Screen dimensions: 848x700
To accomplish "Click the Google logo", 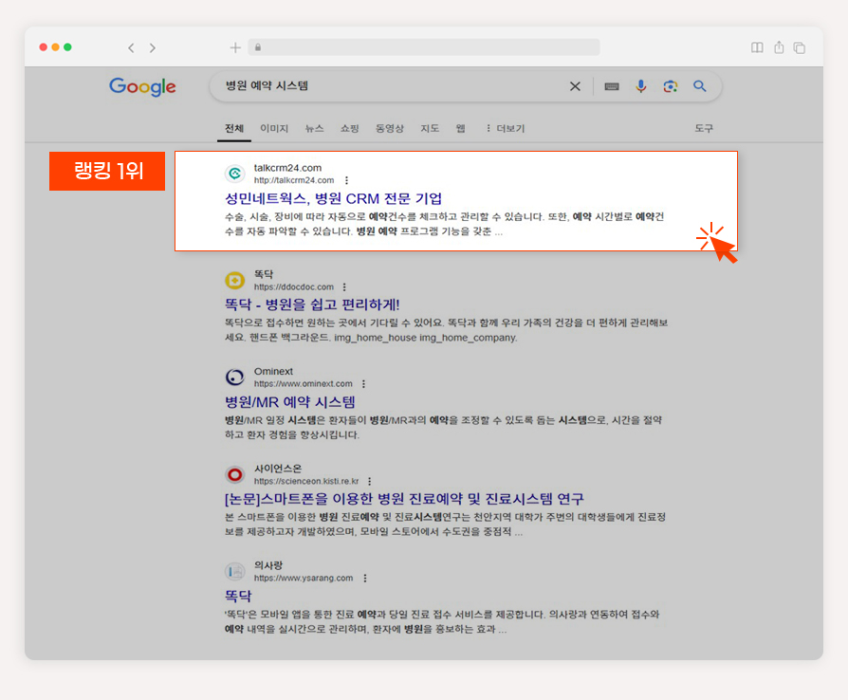I will [x=142, y=86].
